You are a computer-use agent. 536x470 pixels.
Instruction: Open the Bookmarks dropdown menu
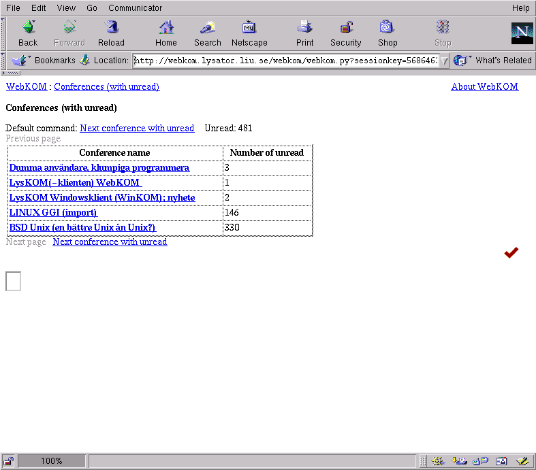(44, 61)
